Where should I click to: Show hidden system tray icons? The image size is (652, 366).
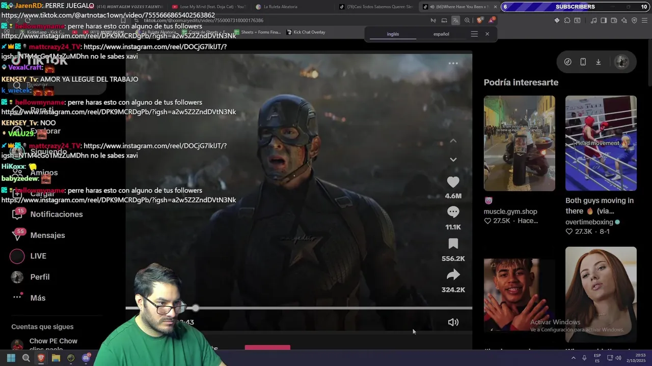574,358
